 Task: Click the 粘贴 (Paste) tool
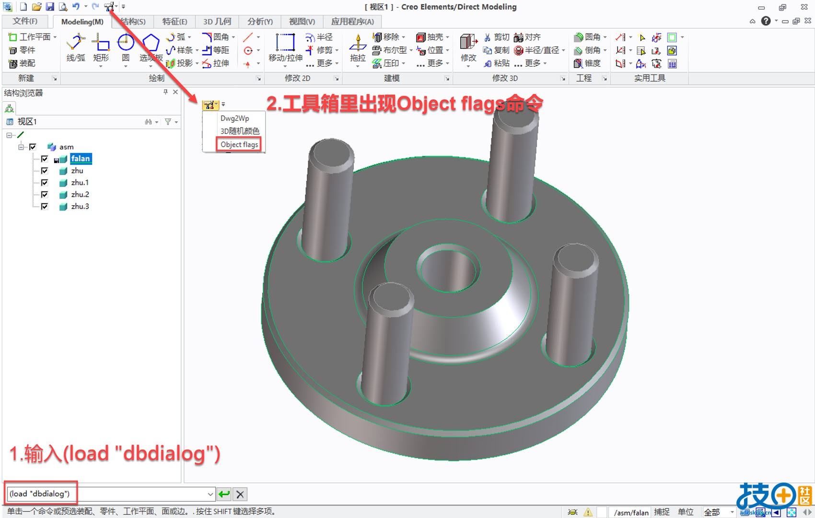tap(496, 63)
